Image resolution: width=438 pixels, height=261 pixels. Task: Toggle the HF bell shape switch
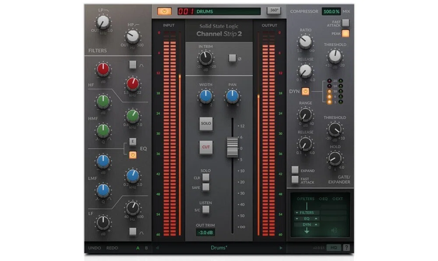tap(133, 65)
